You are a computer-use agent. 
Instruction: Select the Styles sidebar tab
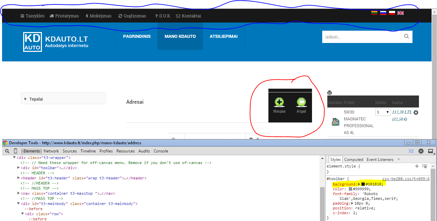click(x=335, y=160)
